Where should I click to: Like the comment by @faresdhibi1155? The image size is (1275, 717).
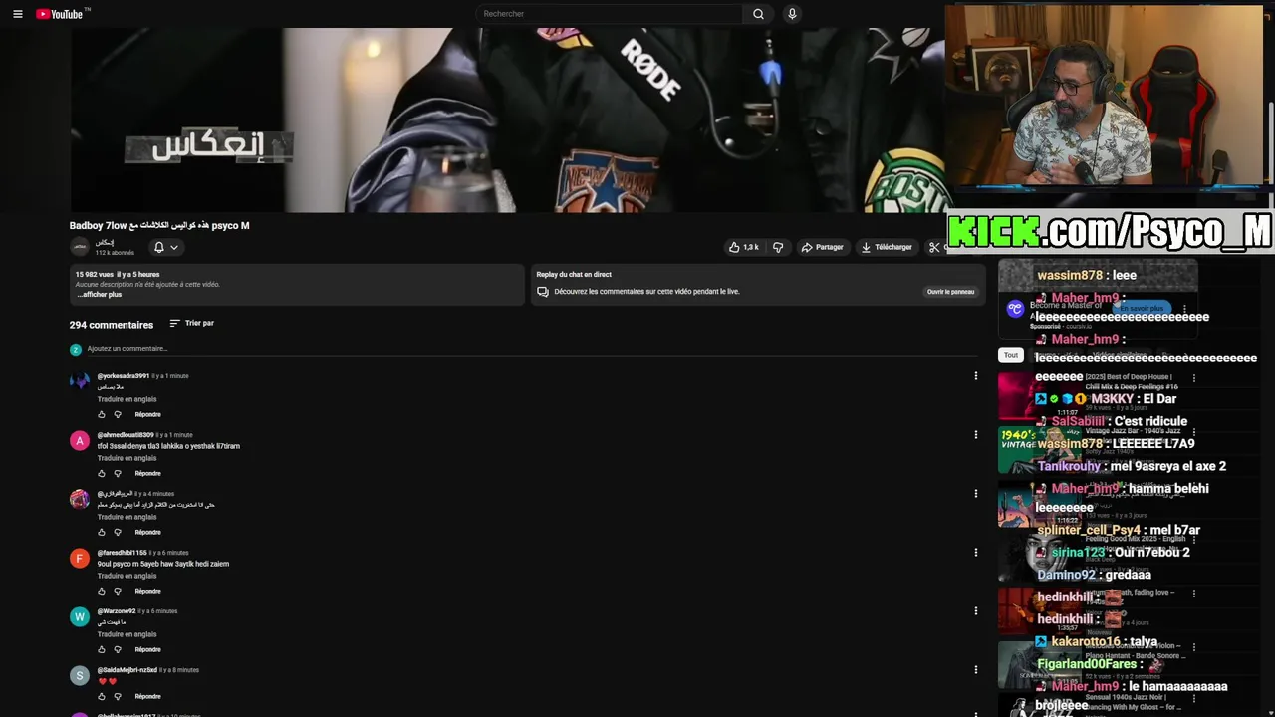point(102,591)
